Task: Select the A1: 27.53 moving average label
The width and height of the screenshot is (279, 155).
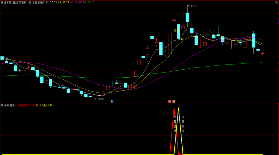Action: (51, 2)
